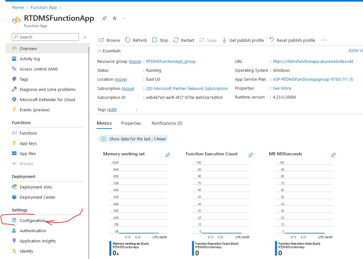Open the rtdmsfunctionapp.azurewebsites.net URL

(313, 61)
